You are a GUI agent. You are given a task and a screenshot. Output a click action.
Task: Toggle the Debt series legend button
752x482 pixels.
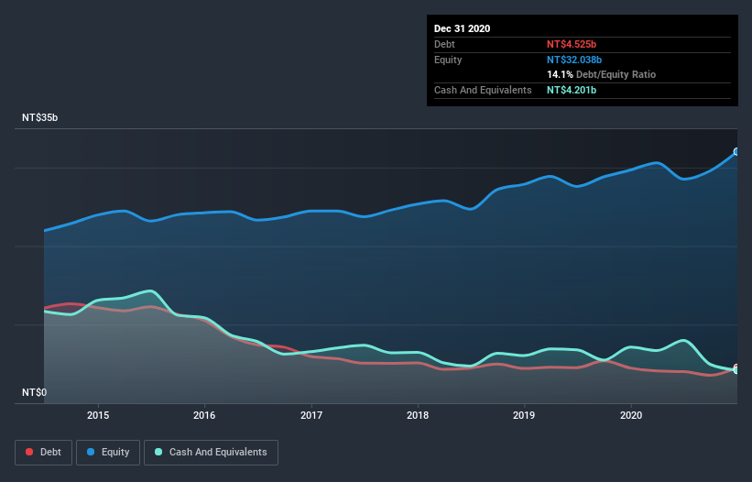coord(42,452)
